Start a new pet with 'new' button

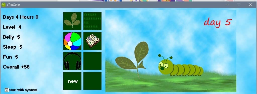[x=72, y=81]
